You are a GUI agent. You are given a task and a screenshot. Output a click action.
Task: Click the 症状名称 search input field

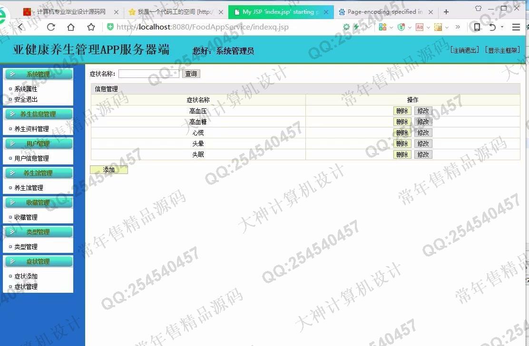[x=149, y=74]
